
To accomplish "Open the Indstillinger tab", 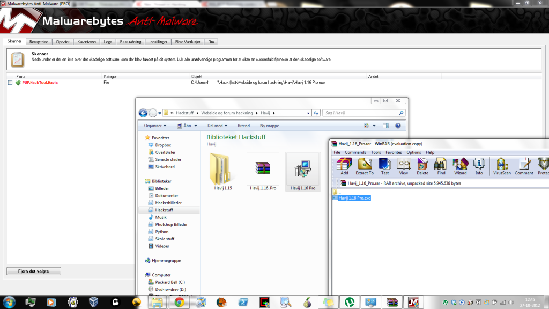I will click(x=158, y=42).
